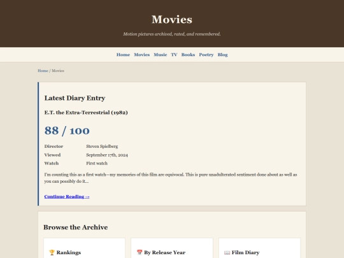
Task: Open the Poetry navigation link
Action: click(206, 55)
